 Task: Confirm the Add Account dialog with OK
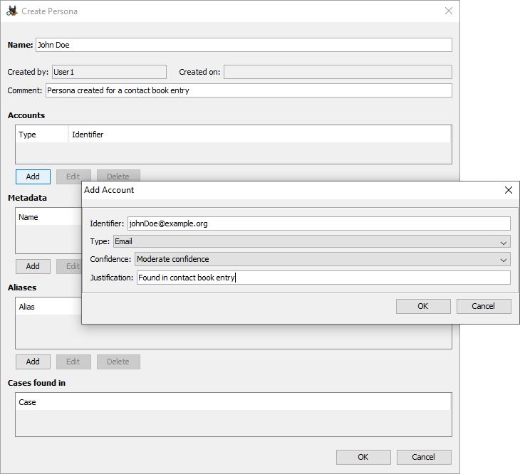click(423, 306)
